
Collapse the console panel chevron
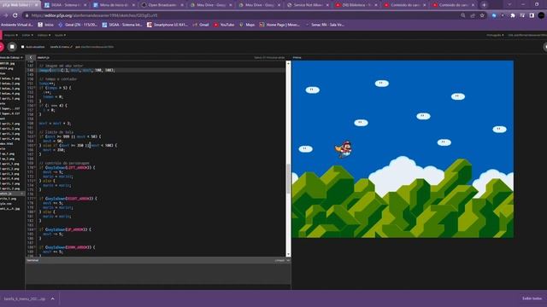tap(288, 260)
